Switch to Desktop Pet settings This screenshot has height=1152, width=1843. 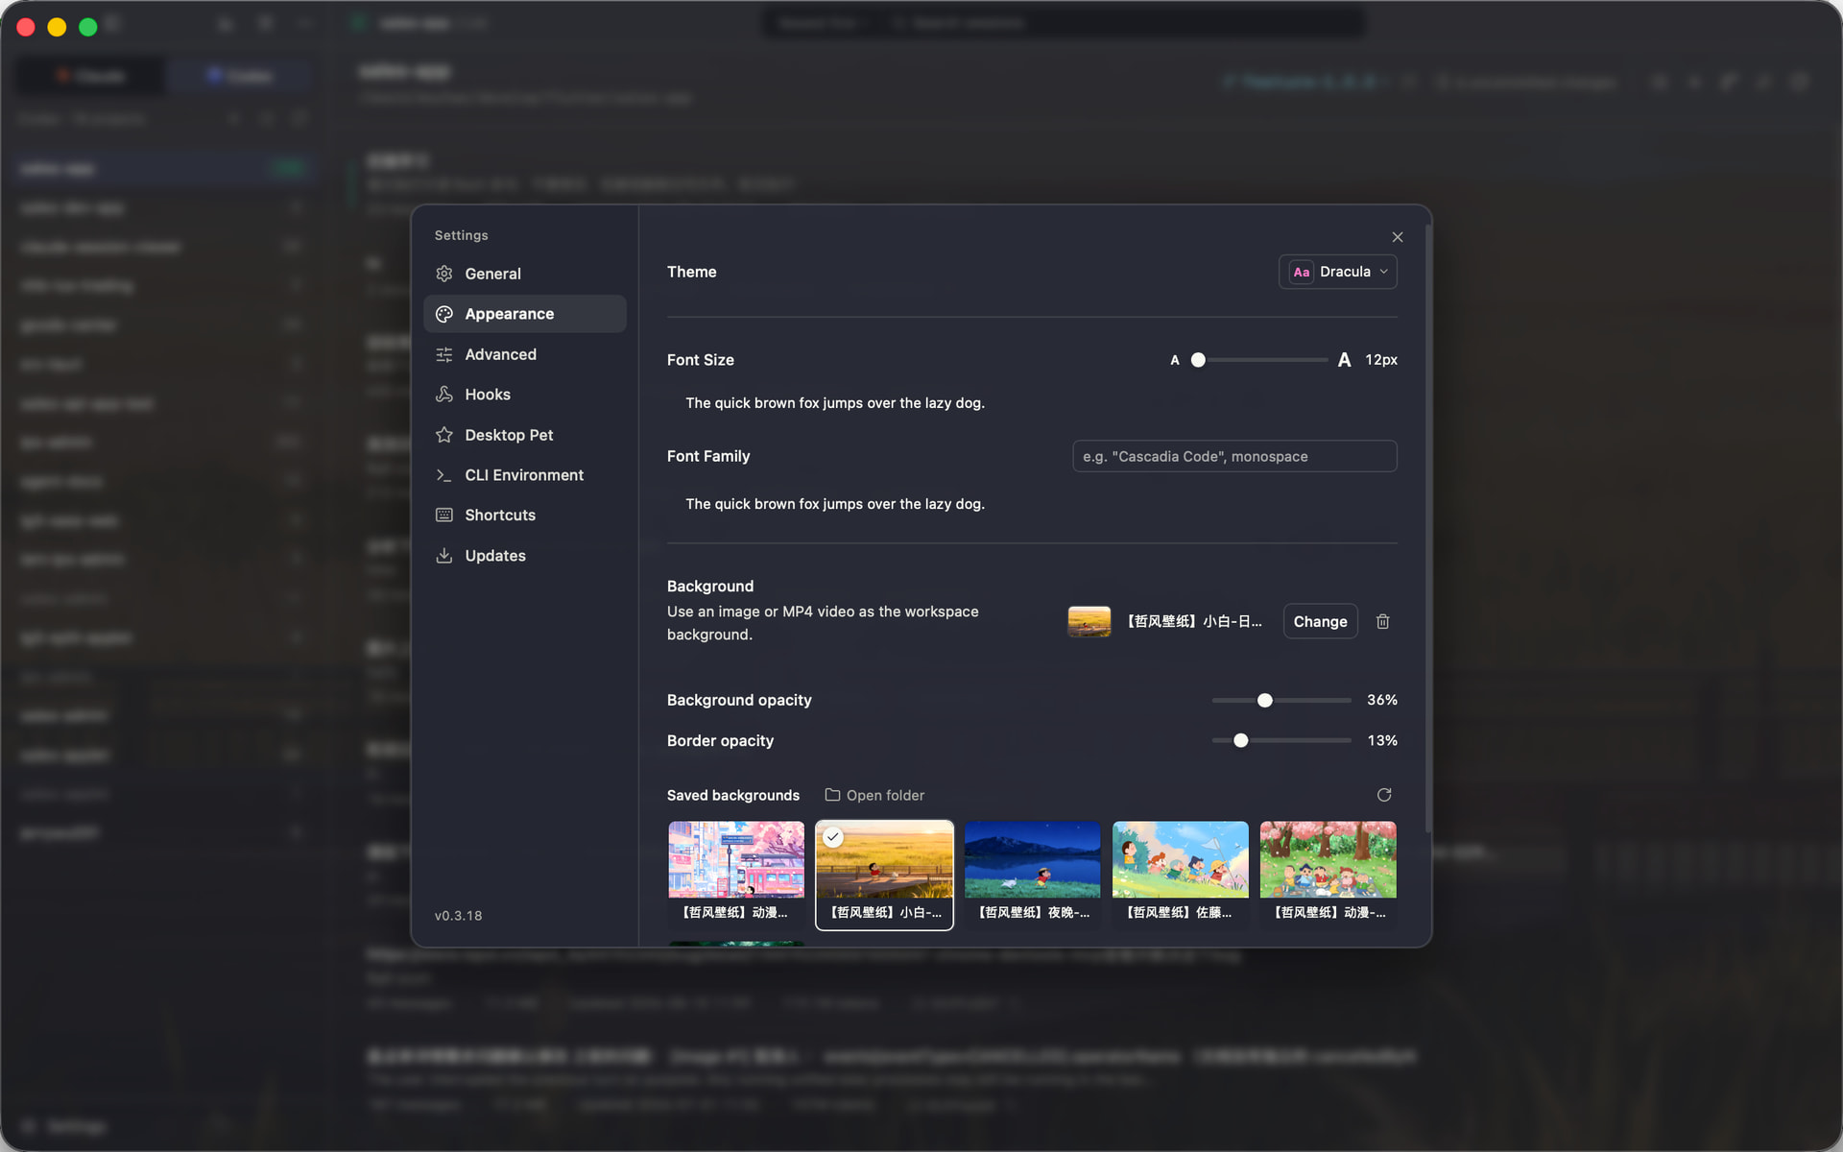pos(525,435)
